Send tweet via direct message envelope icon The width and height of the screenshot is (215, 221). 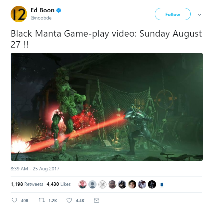pyautogui.click(x=97, y=200)
